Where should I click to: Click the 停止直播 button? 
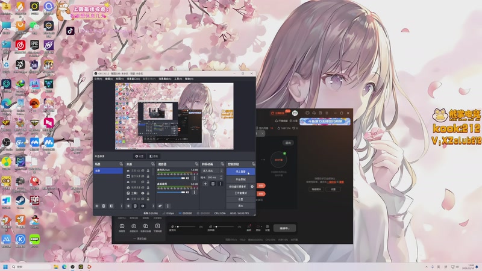pos(240,172)
